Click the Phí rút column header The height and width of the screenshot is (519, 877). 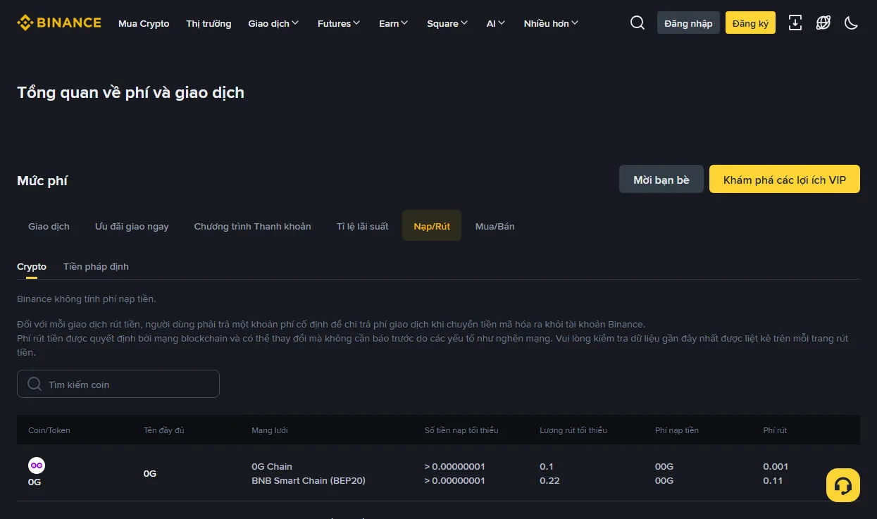[x=776, y=430]
